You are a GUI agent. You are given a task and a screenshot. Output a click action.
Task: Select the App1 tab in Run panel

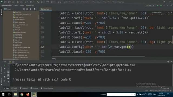click(x=12, y=62)
